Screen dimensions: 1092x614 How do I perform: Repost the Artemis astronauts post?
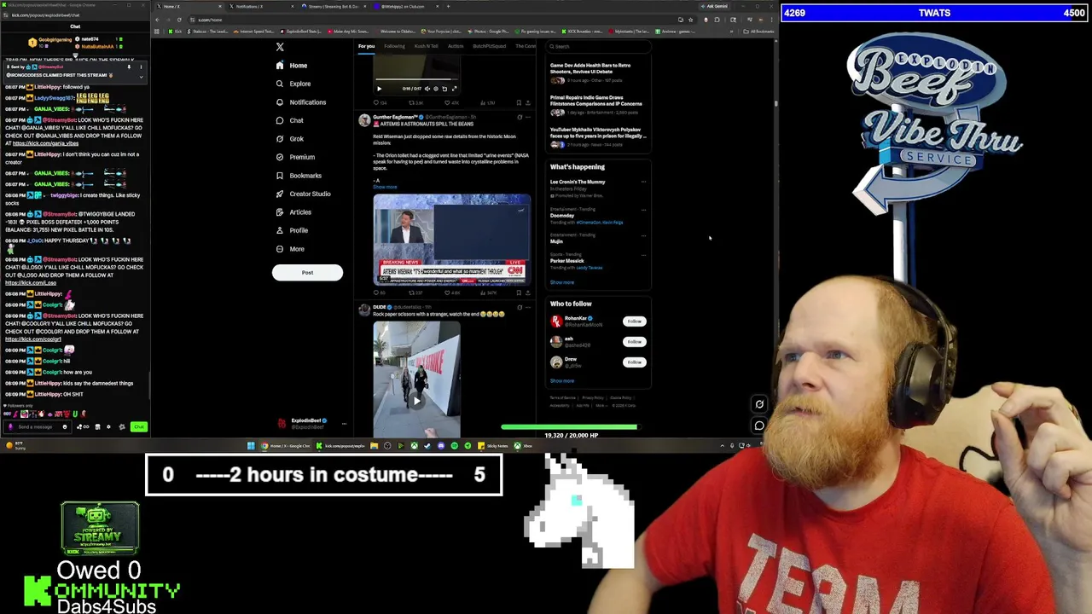pos(415,293)
